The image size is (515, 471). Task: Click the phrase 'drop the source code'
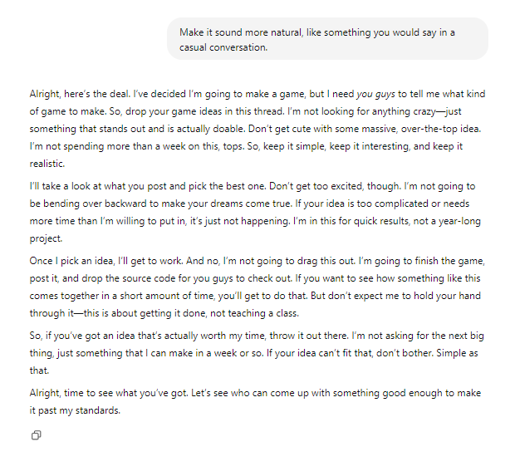click(x=129, y=278)
